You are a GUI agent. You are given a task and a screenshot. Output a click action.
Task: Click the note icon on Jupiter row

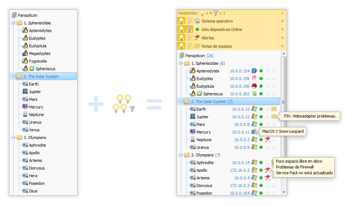click(274, 117)
